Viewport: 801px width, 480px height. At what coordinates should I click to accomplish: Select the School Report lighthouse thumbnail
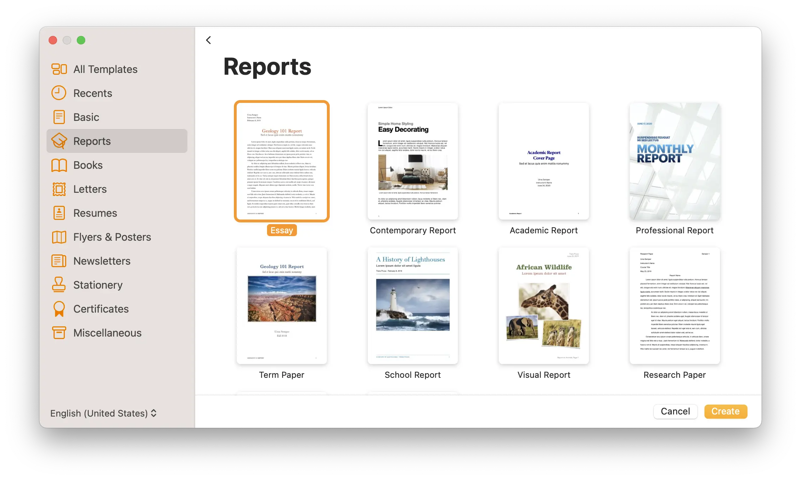(x=413, y=306)
